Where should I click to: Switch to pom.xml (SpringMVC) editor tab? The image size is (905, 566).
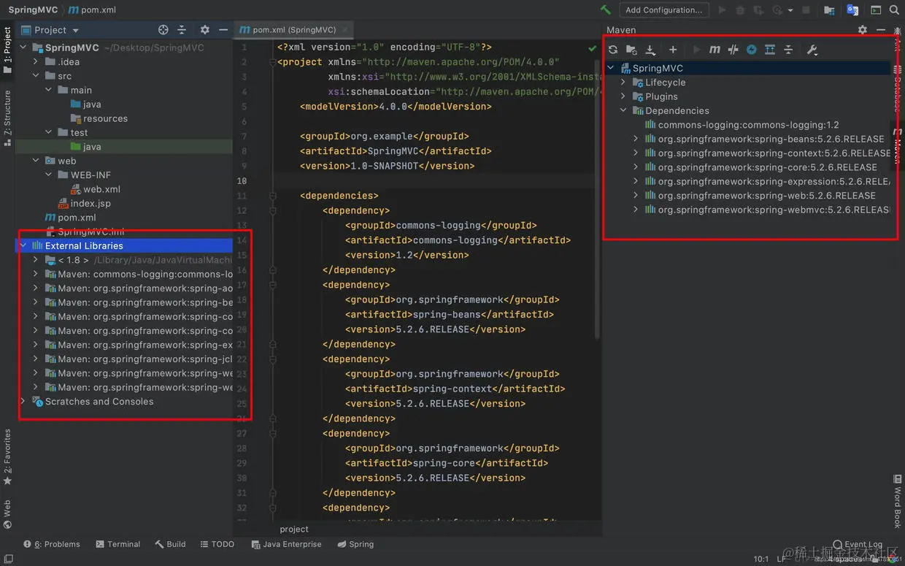coord(288,30)
